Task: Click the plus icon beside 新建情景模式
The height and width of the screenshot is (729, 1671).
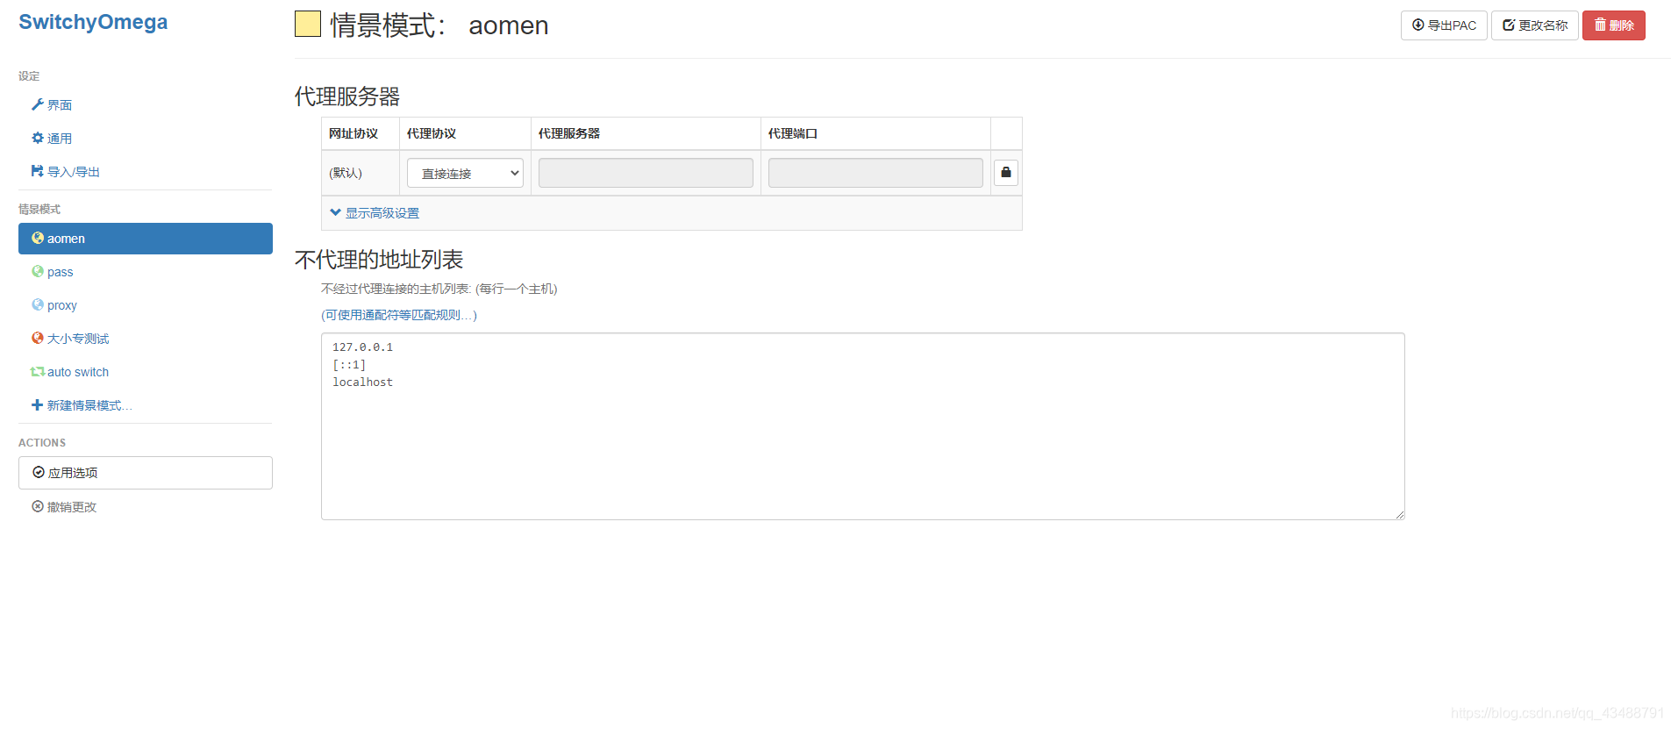Action: tap(38, 404)
